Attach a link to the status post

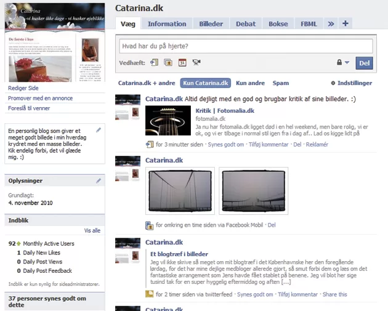point(154,62)
